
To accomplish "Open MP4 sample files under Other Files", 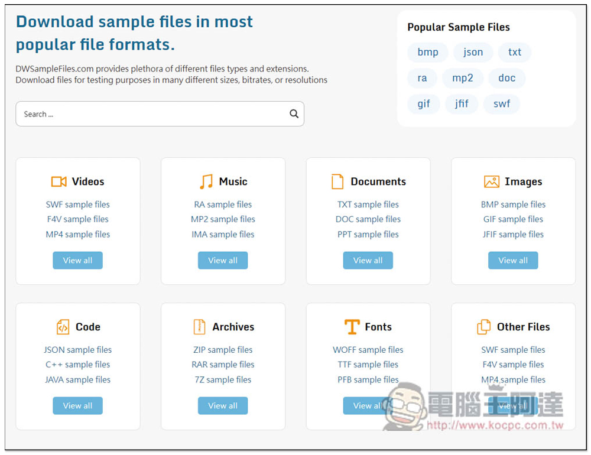I will (x=513, y=379).
